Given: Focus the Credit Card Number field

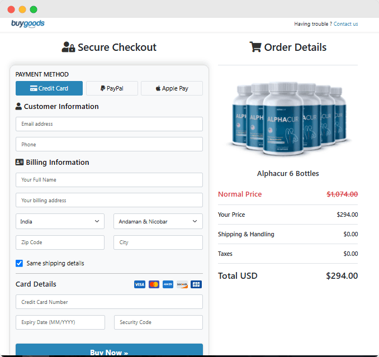Looking at the screenshot, I should [x=109, y=302].
